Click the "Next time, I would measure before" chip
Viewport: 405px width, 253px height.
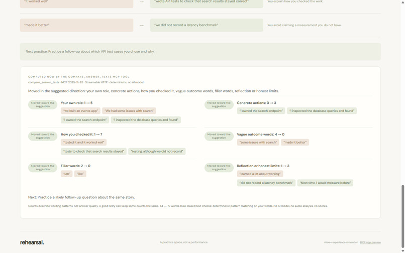tap(325, 183)
